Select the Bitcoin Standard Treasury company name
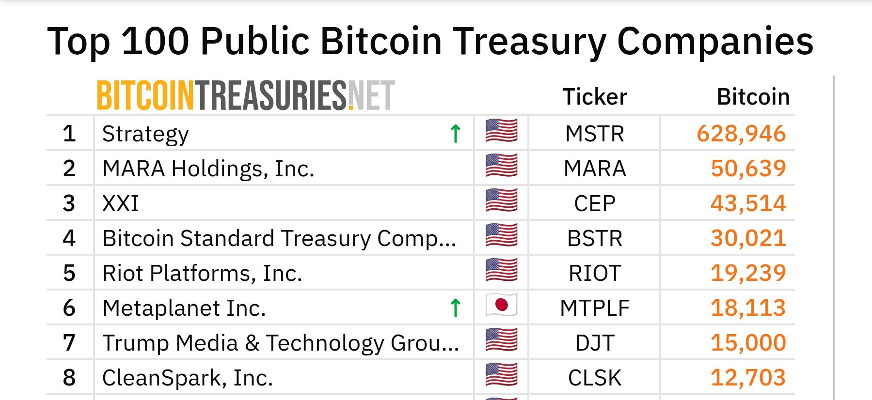Image resolution: width=872 pixels, height=400 pixels. pyautogui.click(x=279, y=239)
